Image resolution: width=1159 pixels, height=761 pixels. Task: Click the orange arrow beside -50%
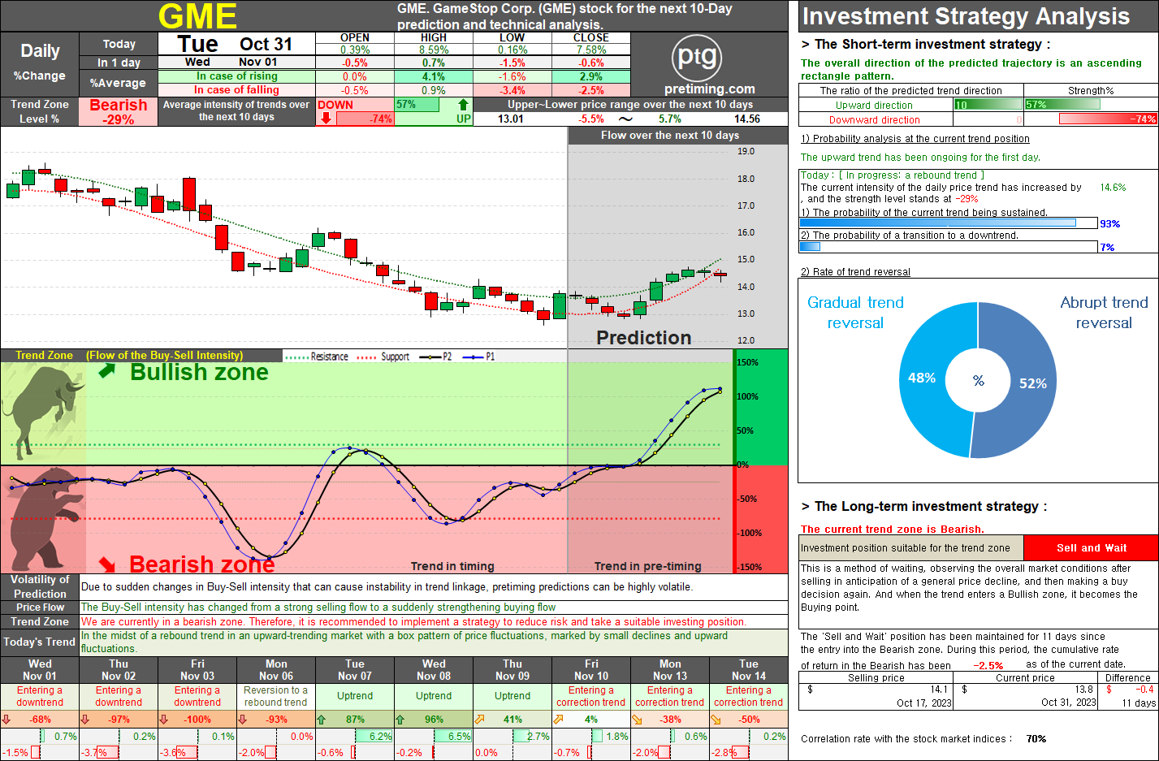(716, 720)
